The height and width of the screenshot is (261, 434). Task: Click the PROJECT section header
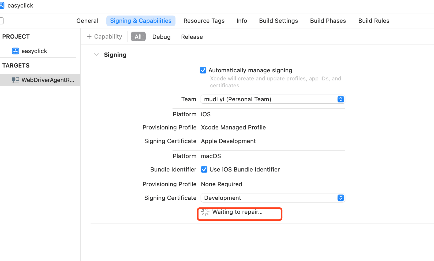coord(16,36)
